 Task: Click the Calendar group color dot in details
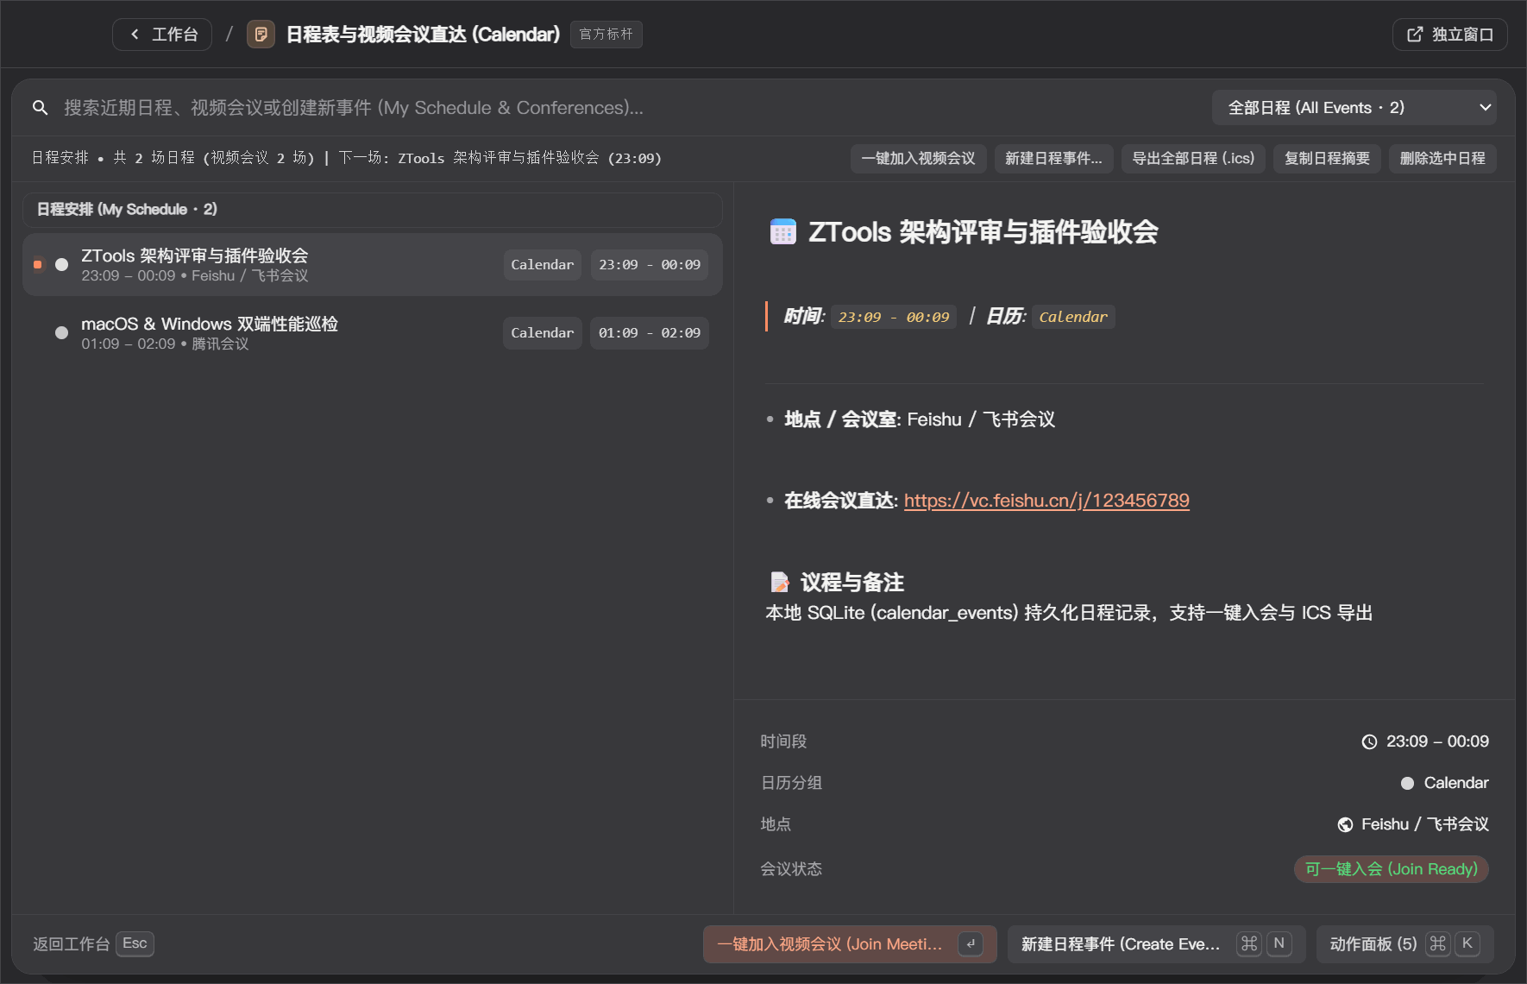tap(1407, 784)
